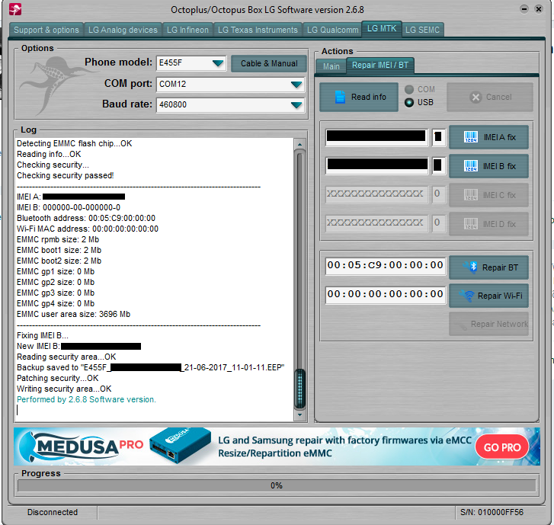The width and height of the screenshot is (554, 525).
Task: Click the Cable & Manual button
Action: [x=269, y=63]
